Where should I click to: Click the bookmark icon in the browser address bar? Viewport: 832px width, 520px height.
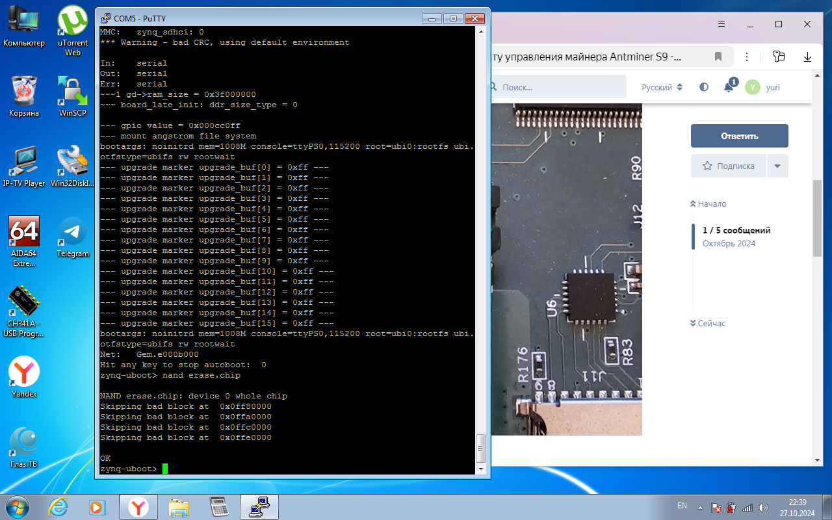pyautogui.click(x=718, y=57)
